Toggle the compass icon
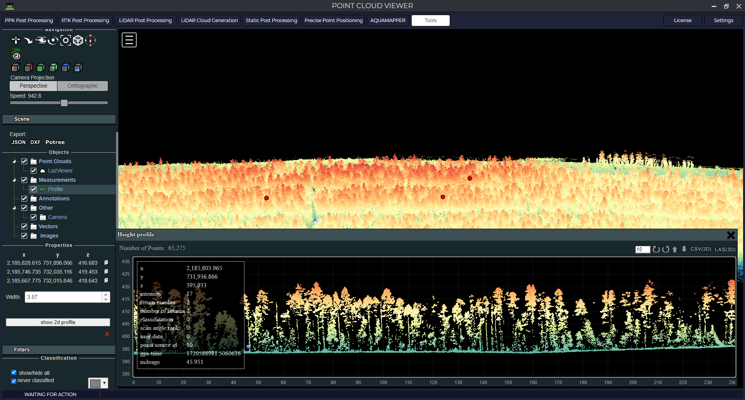Image resolution: width=745 pixels, height=400 pixels. (x=90, y=40)
